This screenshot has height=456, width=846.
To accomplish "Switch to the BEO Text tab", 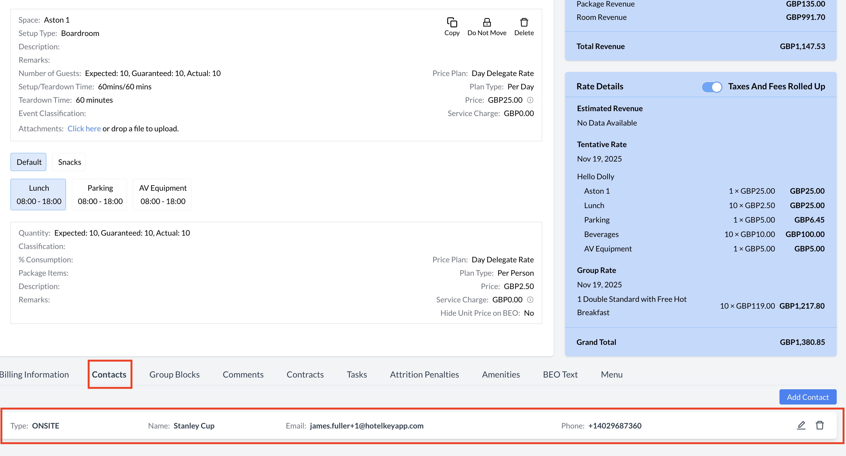I will [x=560, y=375].
